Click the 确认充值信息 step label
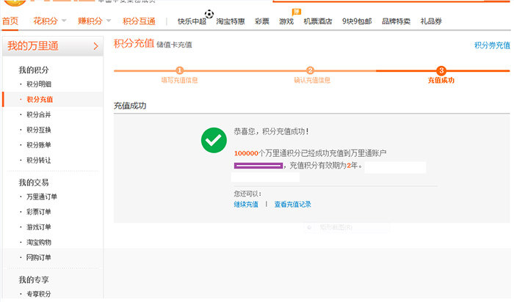Viewport: 514px width, 302px height. [x=312, y=80]
